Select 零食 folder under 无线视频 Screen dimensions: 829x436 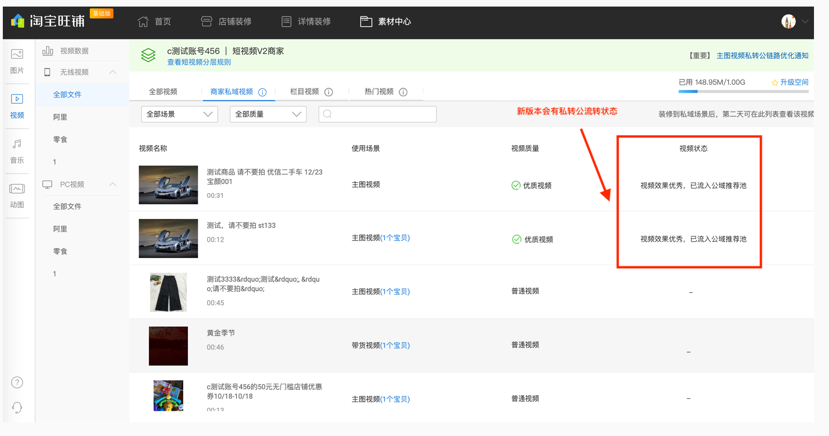(x=60, y=140)
